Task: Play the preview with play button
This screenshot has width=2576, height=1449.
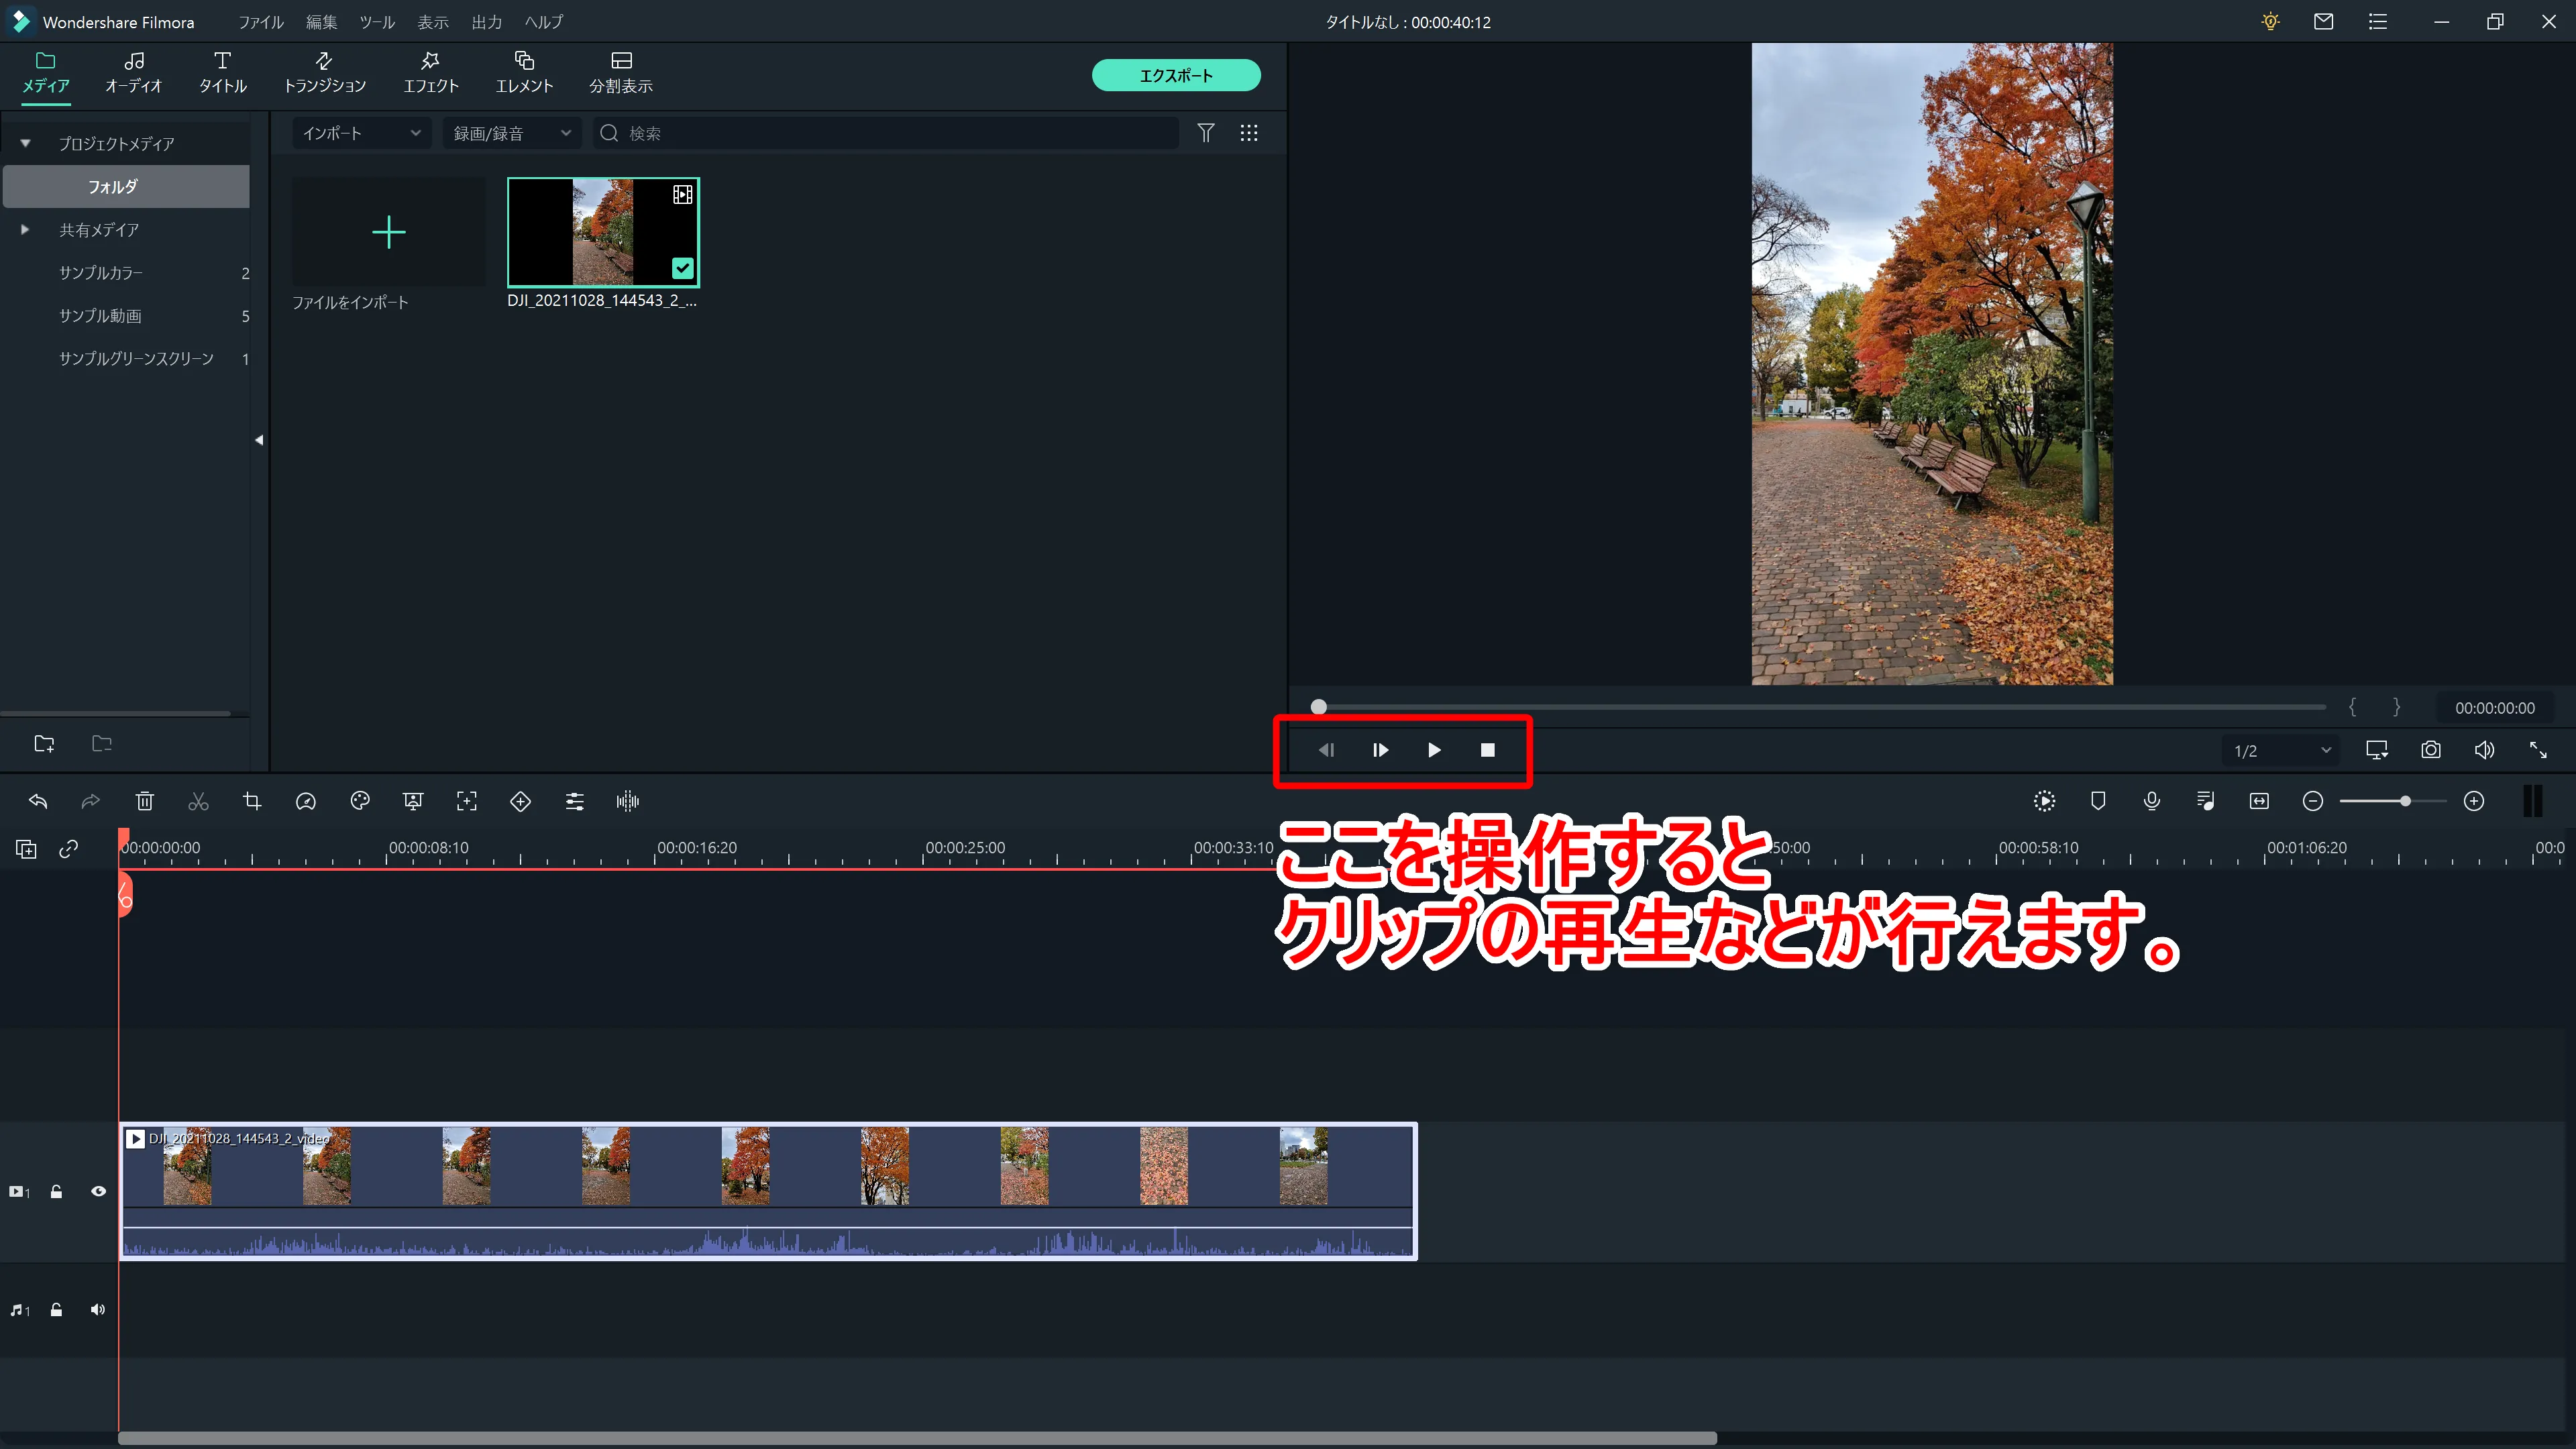Action: tap(1434, 750)
